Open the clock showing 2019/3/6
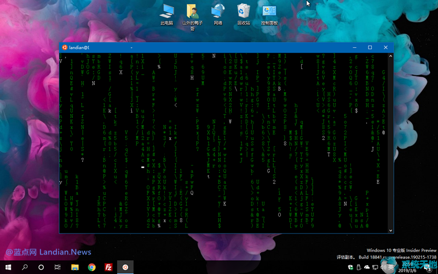 (x=407, y=267)
